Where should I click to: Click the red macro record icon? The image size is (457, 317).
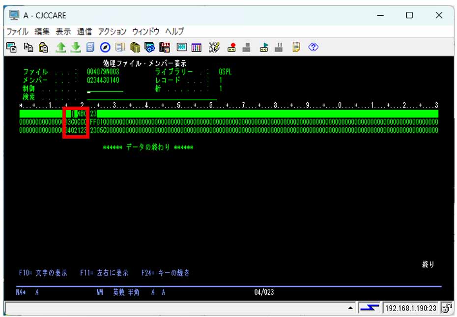(x=232, y=47)
